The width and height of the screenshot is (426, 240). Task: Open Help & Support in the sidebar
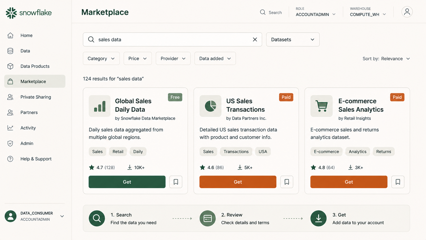coord(35,159)
